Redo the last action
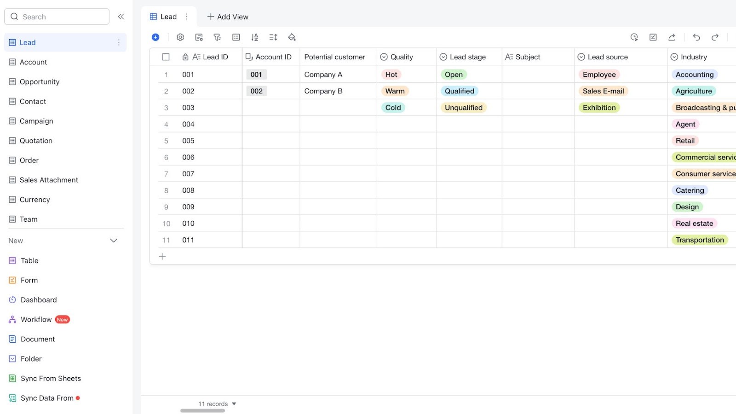736x414 pixels. pos(715,37)
